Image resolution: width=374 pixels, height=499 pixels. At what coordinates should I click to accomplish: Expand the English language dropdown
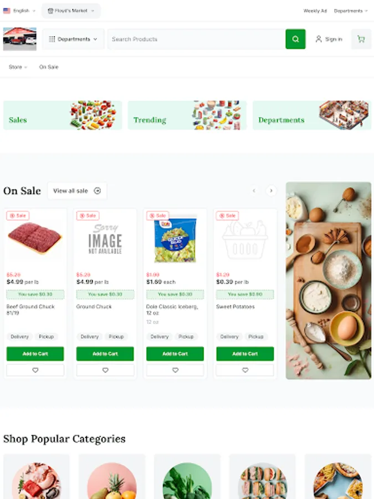[x=19, y=11]
